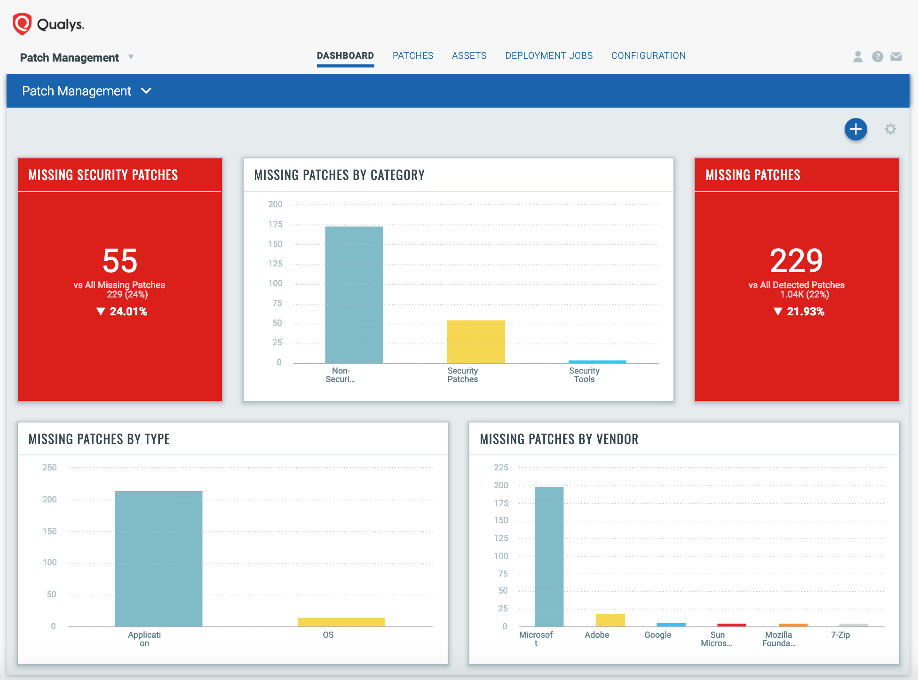
Task: Open the user account icon
Action: 858,57
